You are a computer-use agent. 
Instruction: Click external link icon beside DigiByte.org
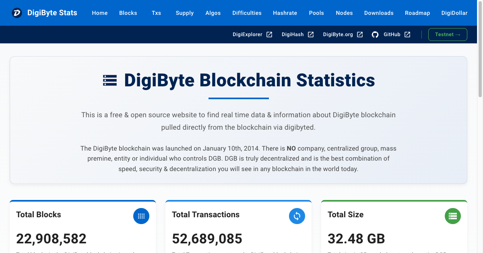[360, 35]
